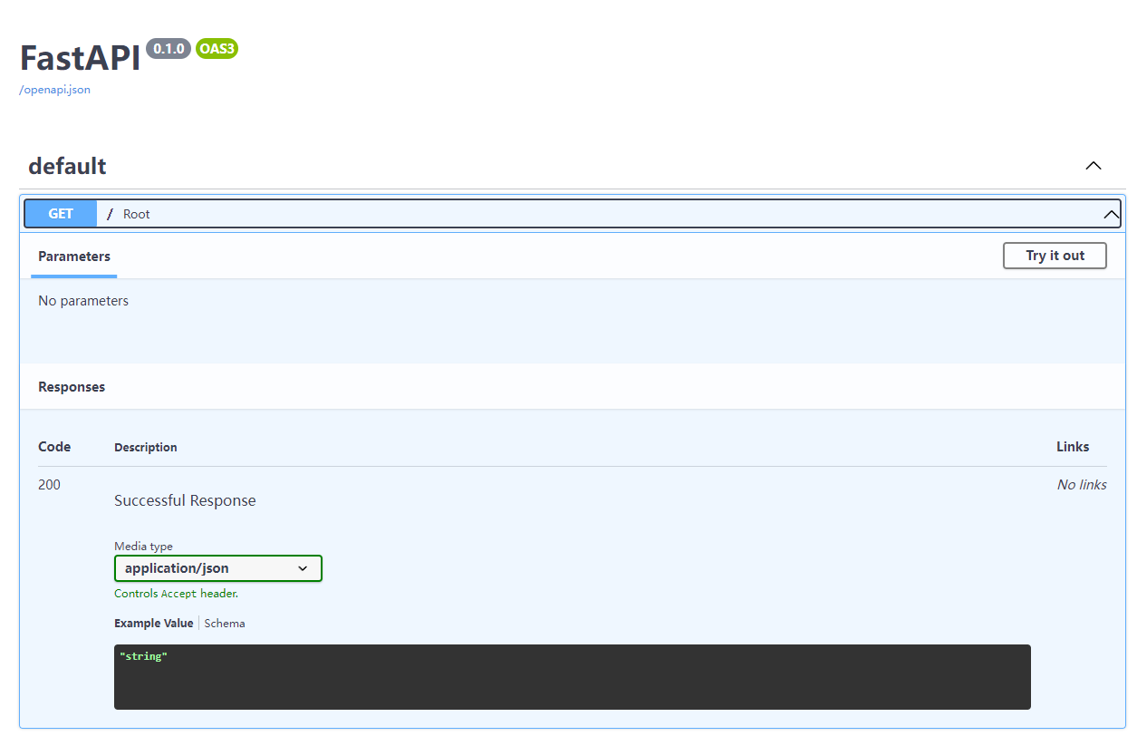Click the Media type label
The width and height of the screenshot is (1137, 736).
click(143, 547)
